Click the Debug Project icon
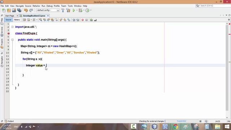Viewport: 231px width, 130px height. tap(80, 10)
